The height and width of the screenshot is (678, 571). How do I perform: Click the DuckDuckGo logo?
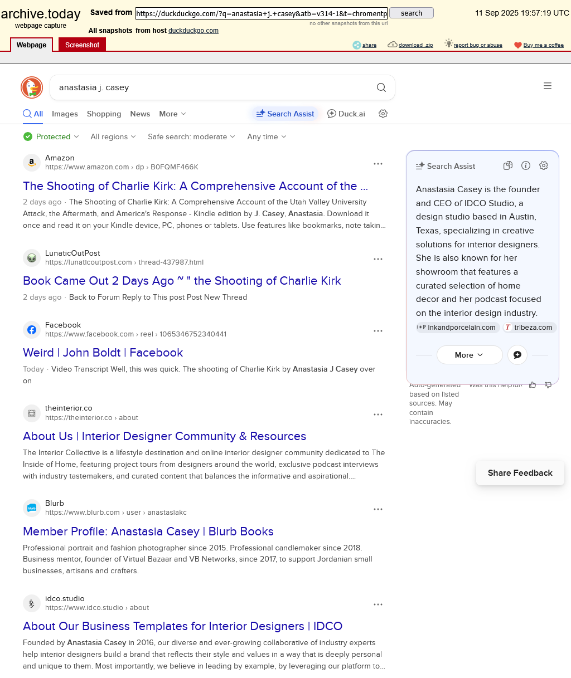point(32,87)
